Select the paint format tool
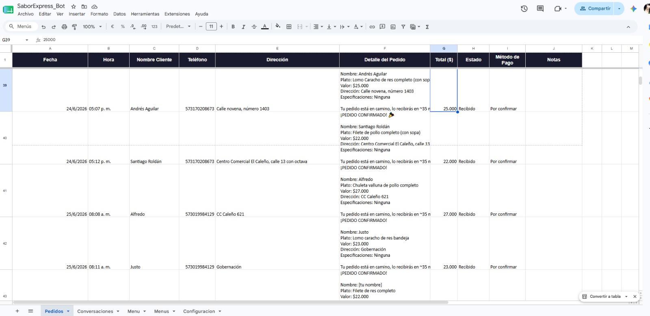The image size is (650, 316). [x=74, y=27]
